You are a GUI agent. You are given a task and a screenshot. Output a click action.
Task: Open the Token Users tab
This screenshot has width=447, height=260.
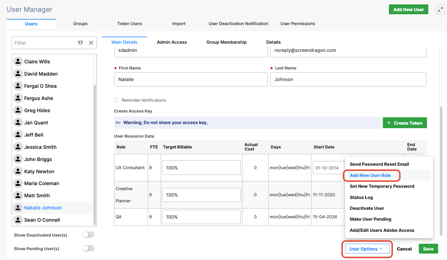130,24
